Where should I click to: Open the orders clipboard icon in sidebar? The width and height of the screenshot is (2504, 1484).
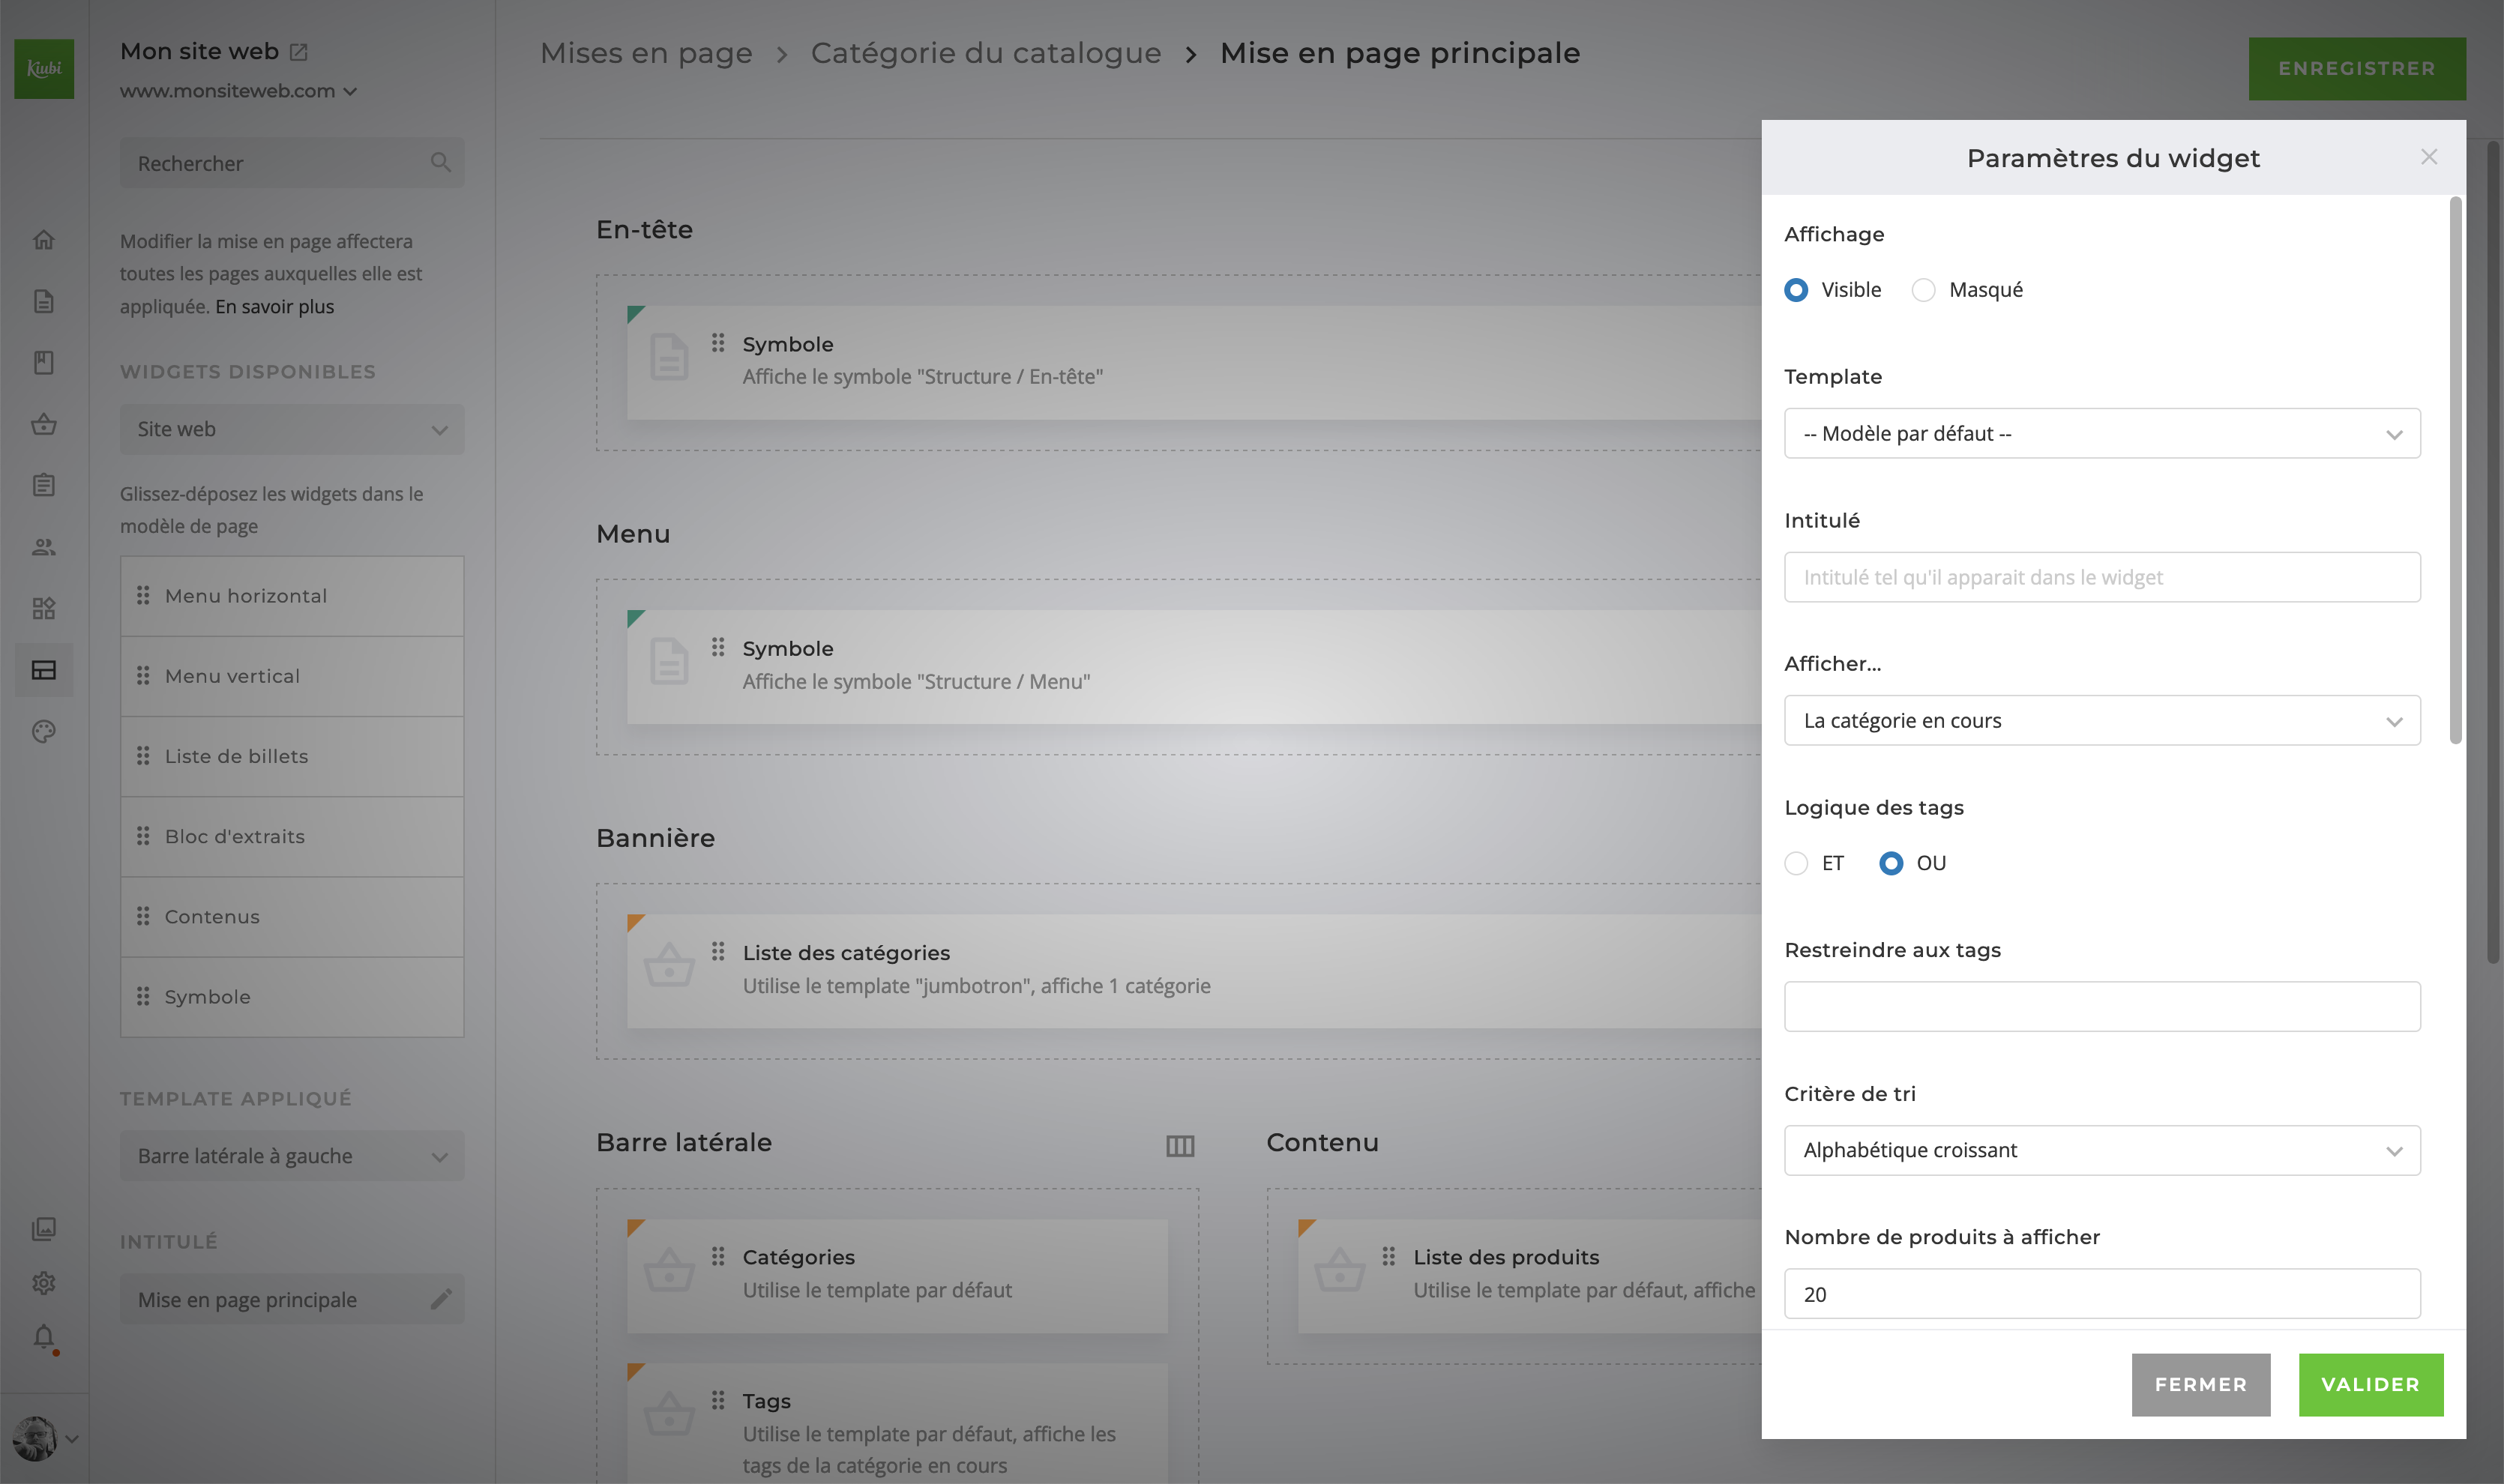(x=44, y=485)
